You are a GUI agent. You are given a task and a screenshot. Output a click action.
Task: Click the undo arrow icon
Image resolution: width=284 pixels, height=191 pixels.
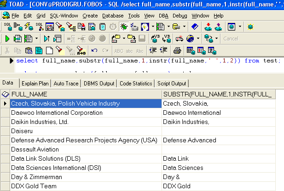click(94, 51)
